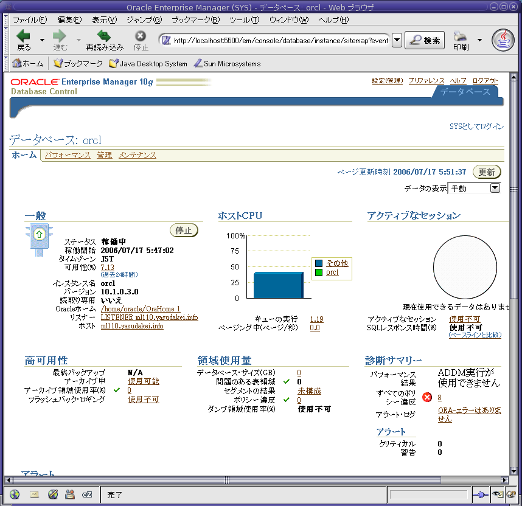This screenshot has width=522, height=506.
Task: Click the red X icon beside policy violations 8
Action: click(427, 397)
